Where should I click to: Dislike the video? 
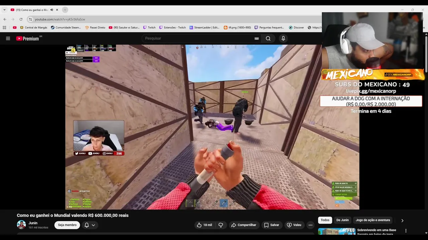coord(221,225)
